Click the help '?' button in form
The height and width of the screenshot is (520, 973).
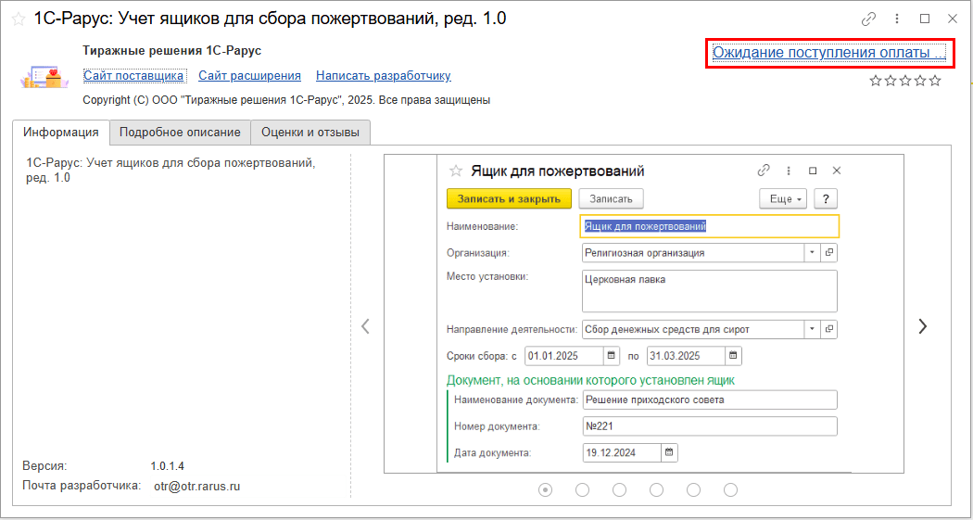click(x=826, y=198)
